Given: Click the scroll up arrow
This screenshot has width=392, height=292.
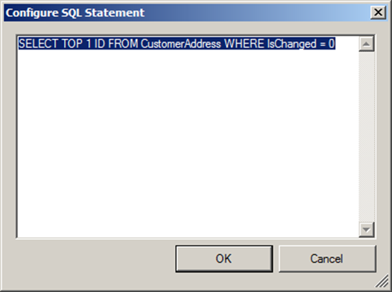Looking at the screenshot, I should 366,44.
